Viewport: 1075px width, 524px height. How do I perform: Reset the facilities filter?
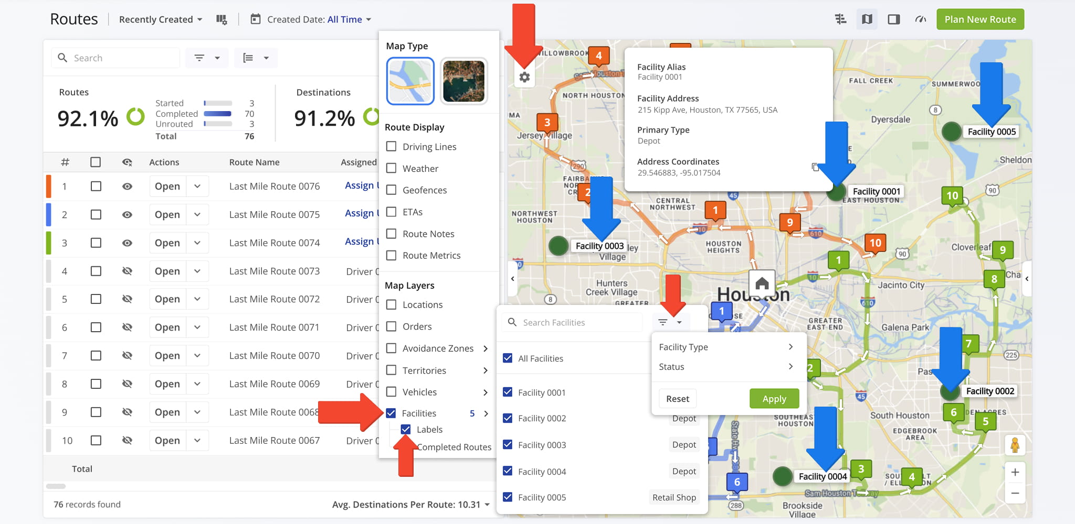coord(678,399)
